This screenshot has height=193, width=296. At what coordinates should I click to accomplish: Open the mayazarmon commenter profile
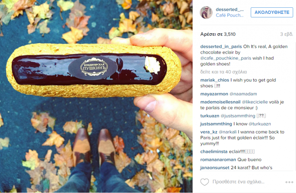pos(214,94)
